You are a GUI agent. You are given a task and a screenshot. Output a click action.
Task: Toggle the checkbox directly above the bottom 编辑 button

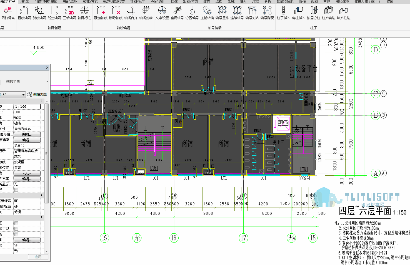16,234
